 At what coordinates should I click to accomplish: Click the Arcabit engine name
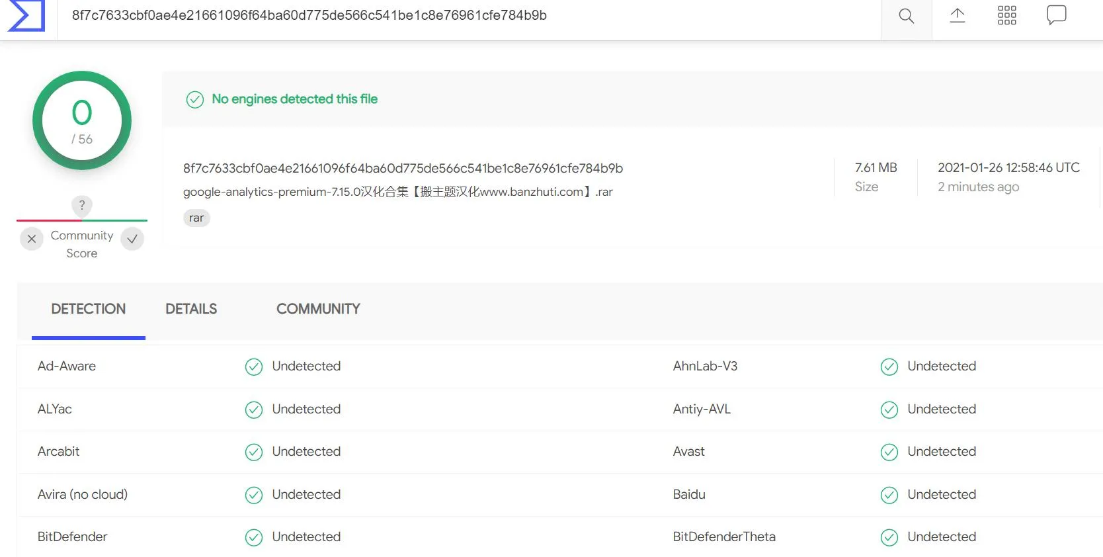[x=58, y=451]
